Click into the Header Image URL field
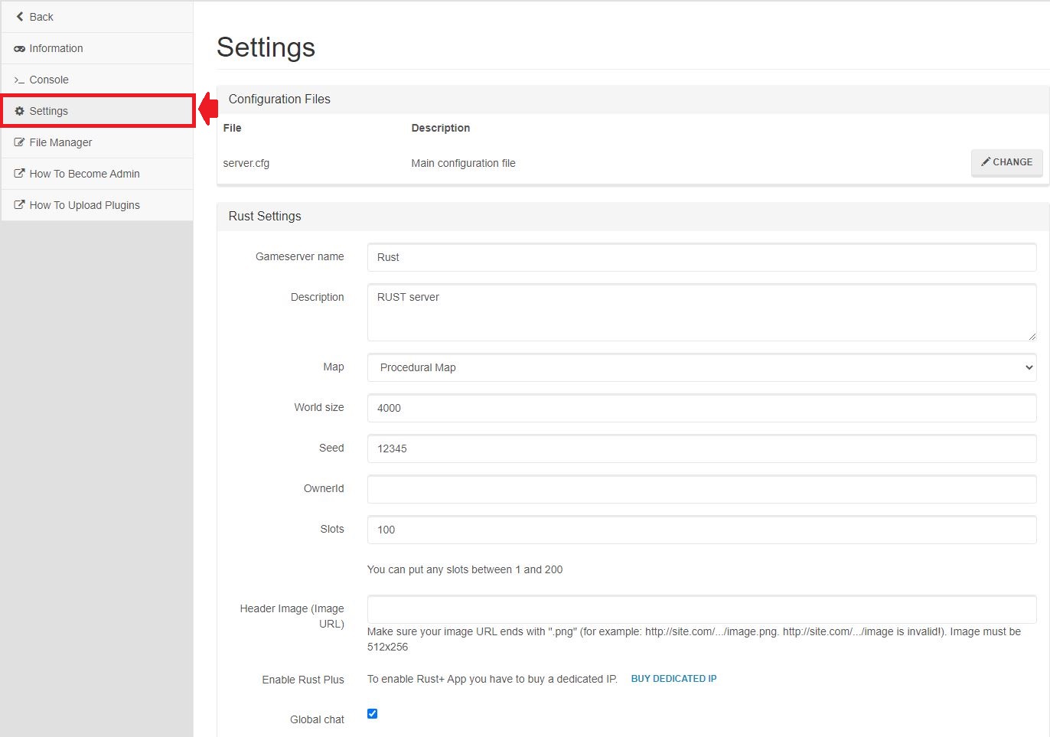Viewport: 1050px width, 737px height. pyautogui.click(x=702, y=609)
